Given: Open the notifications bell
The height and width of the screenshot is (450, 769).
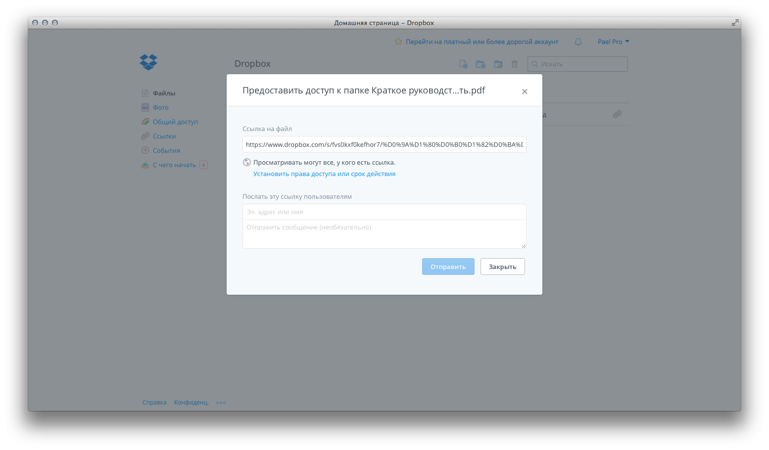Looking at the screenshot, I should (578, 42).
